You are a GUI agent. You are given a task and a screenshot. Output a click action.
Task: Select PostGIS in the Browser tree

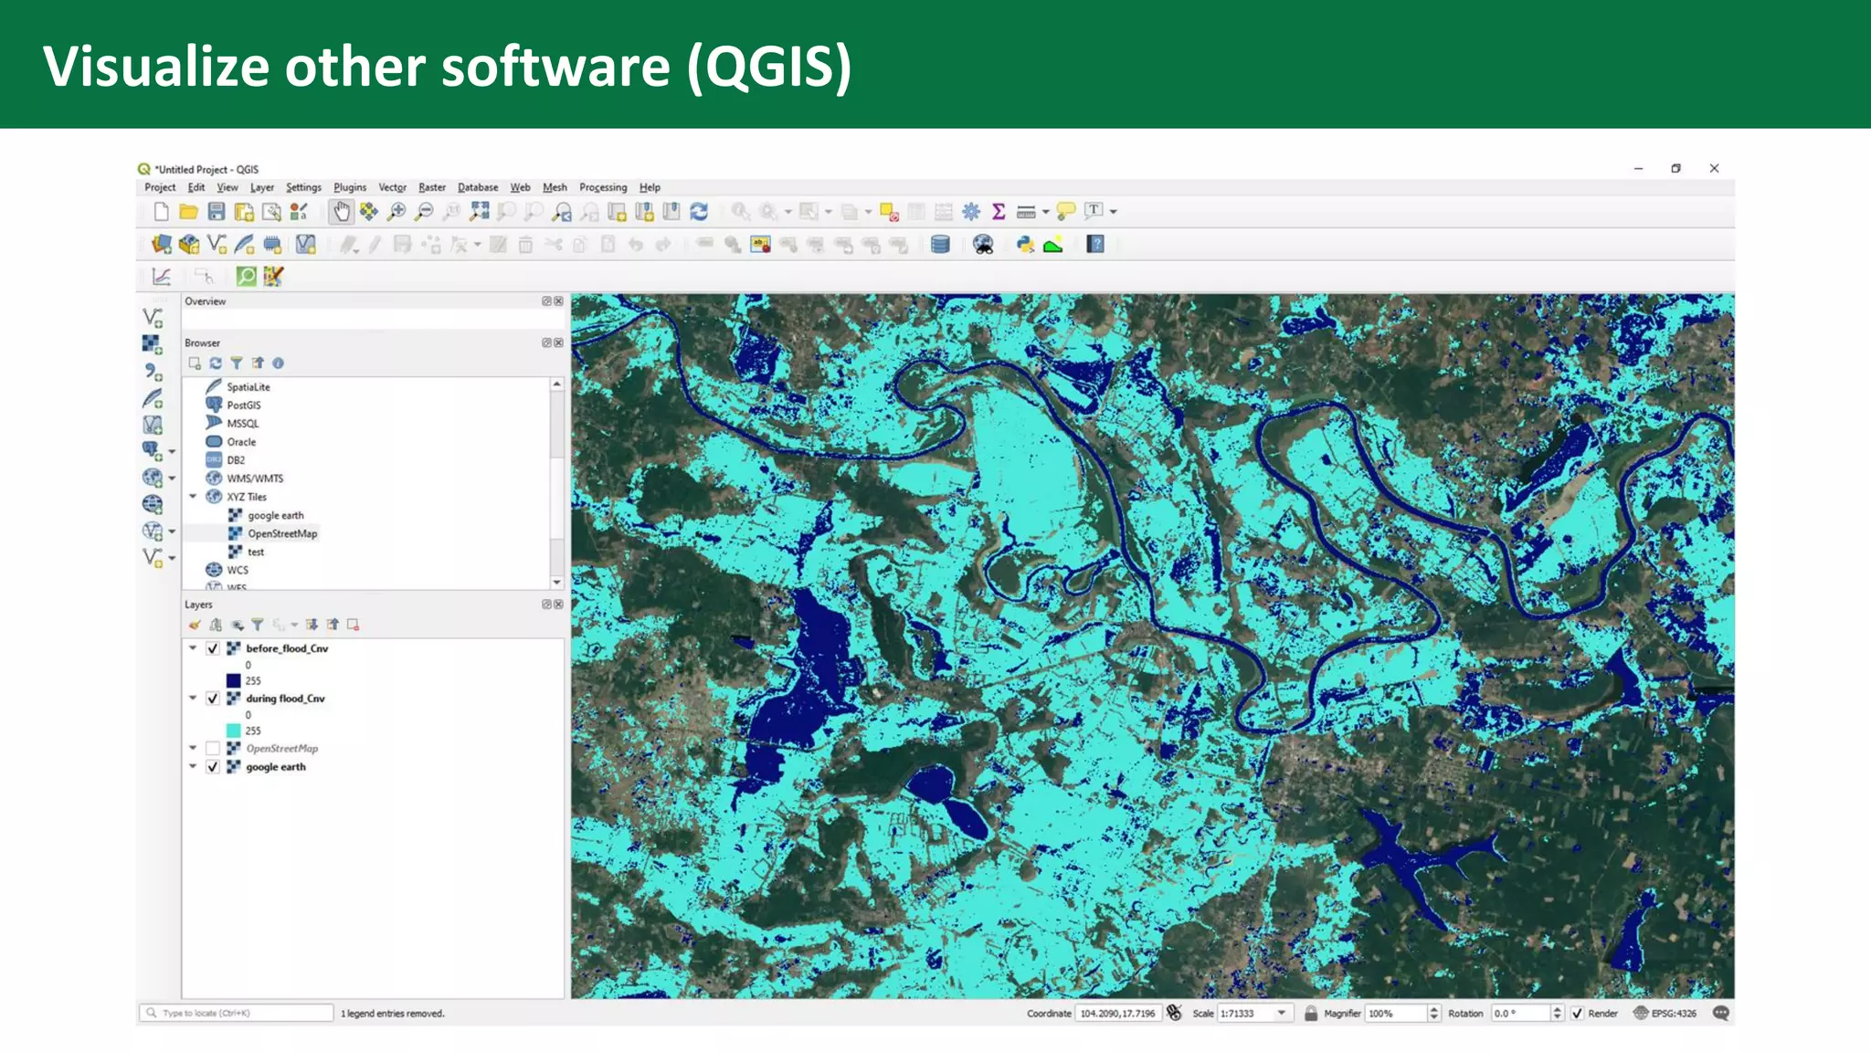click(x=244, y=405)
